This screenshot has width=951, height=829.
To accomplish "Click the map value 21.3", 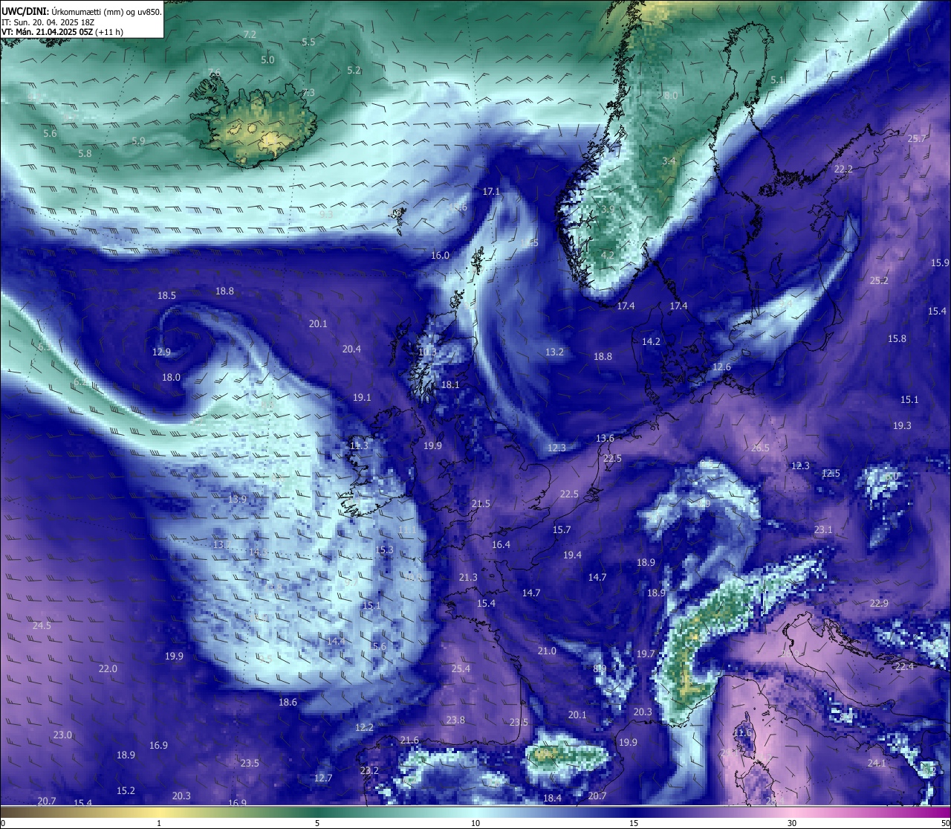I will [468, 578].
